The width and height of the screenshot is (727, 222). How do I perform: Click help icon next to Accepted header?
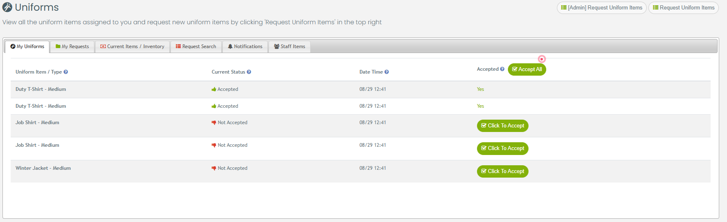click(x=502, y=69)
